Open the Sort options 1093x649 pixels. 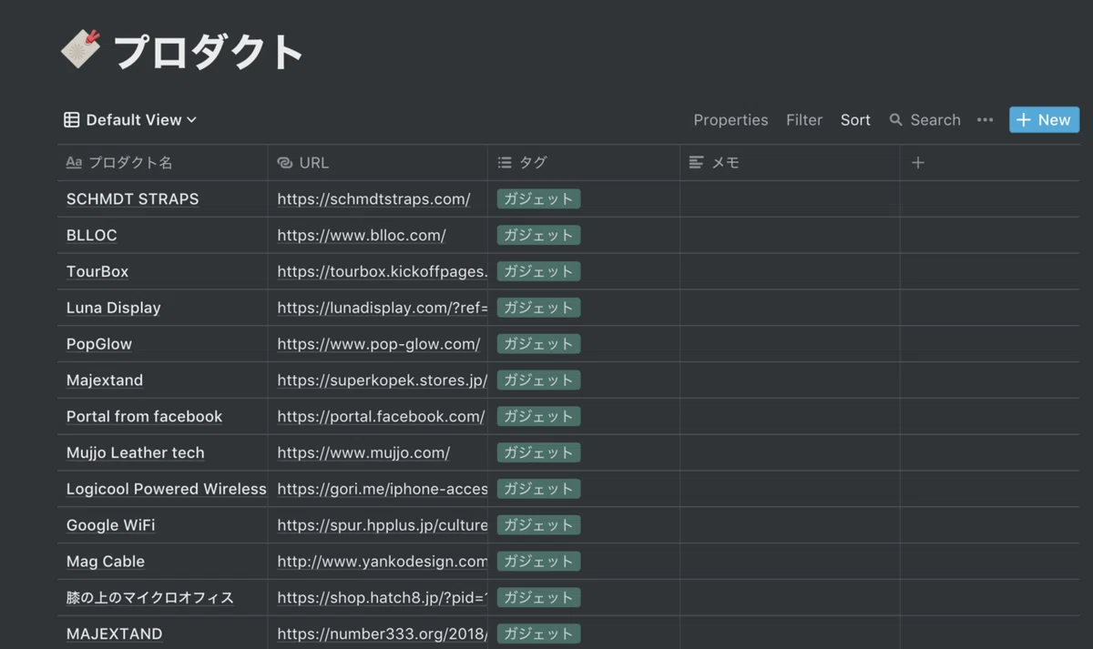pos(855,120)
